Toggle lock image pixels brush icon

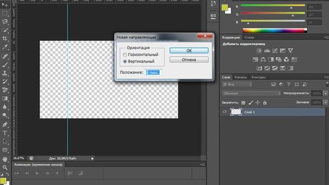[x=250, y=103]
